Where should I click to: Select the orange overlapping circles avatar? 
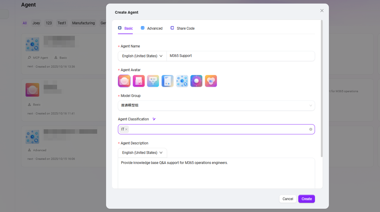coord(211,81)
